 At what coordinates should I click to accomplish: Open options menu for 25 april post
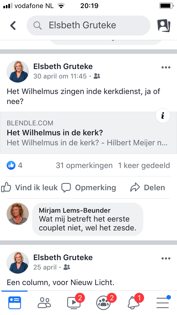pyautogui.click(x=166, y=258)
